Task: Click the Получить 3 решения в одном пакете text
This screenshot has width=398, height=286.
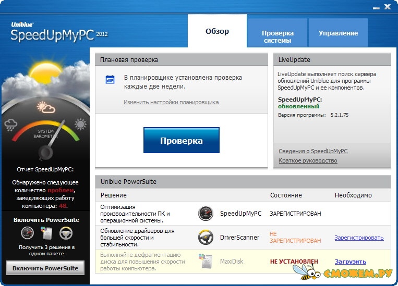Action: tap(46, 250)
